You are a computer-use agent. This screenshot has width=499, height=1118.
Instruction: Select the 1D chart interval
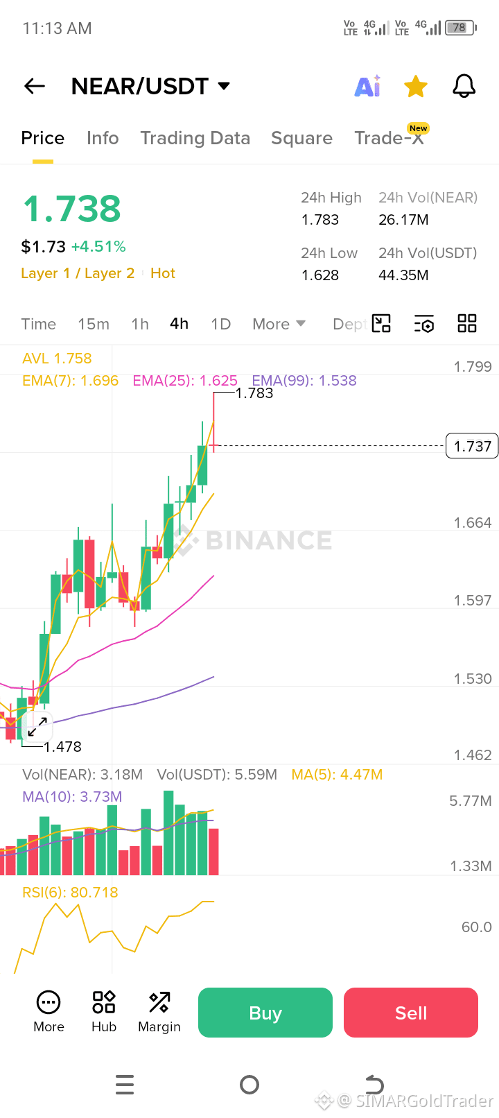(221, 324)
